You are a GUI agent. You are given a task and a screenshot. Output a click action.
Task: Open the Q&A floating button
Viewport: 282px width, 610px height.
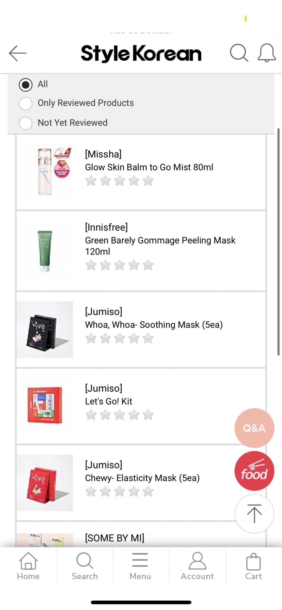point(254,428)
